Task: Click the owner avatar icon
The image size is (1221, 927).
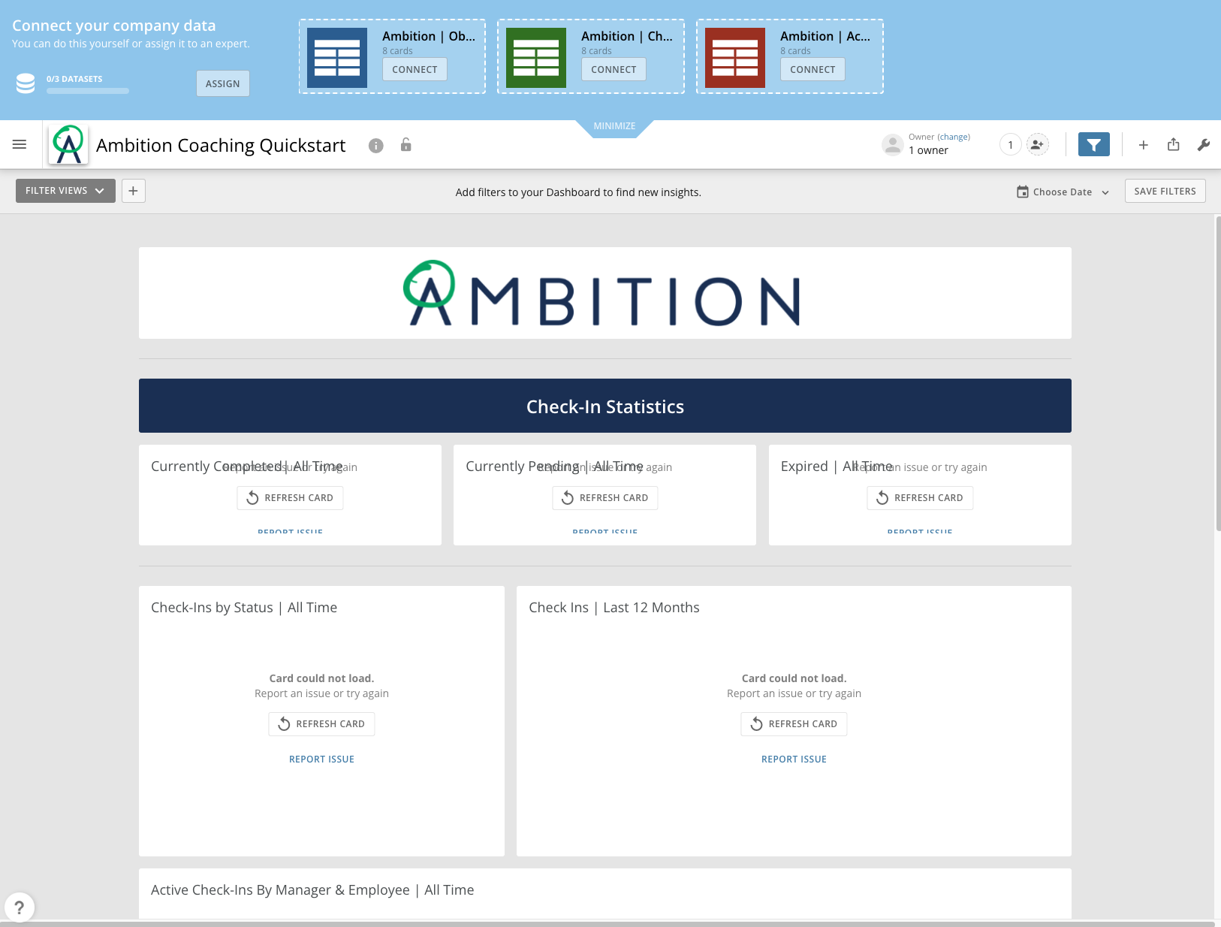Action: click(x=892, y=144)
